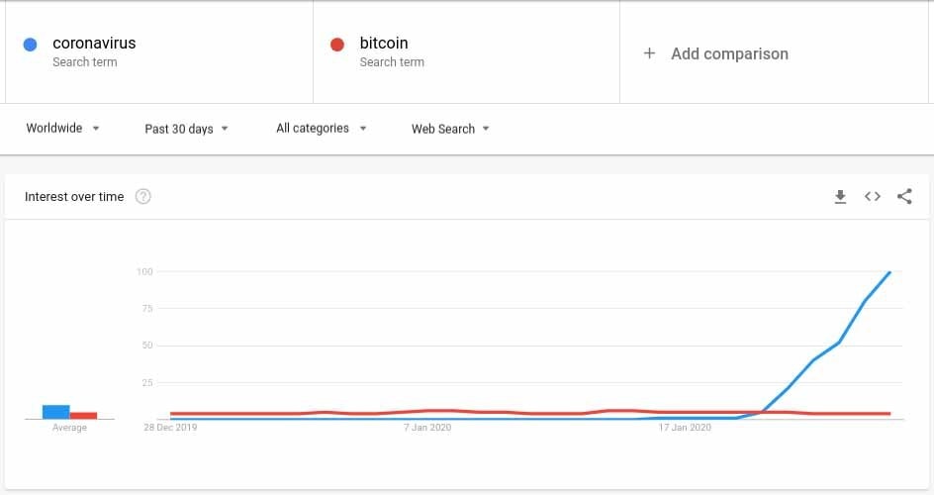This screenshot has width=934, height=495.
Task: Share the Interest over time chart
Action: tap(904, 197)
